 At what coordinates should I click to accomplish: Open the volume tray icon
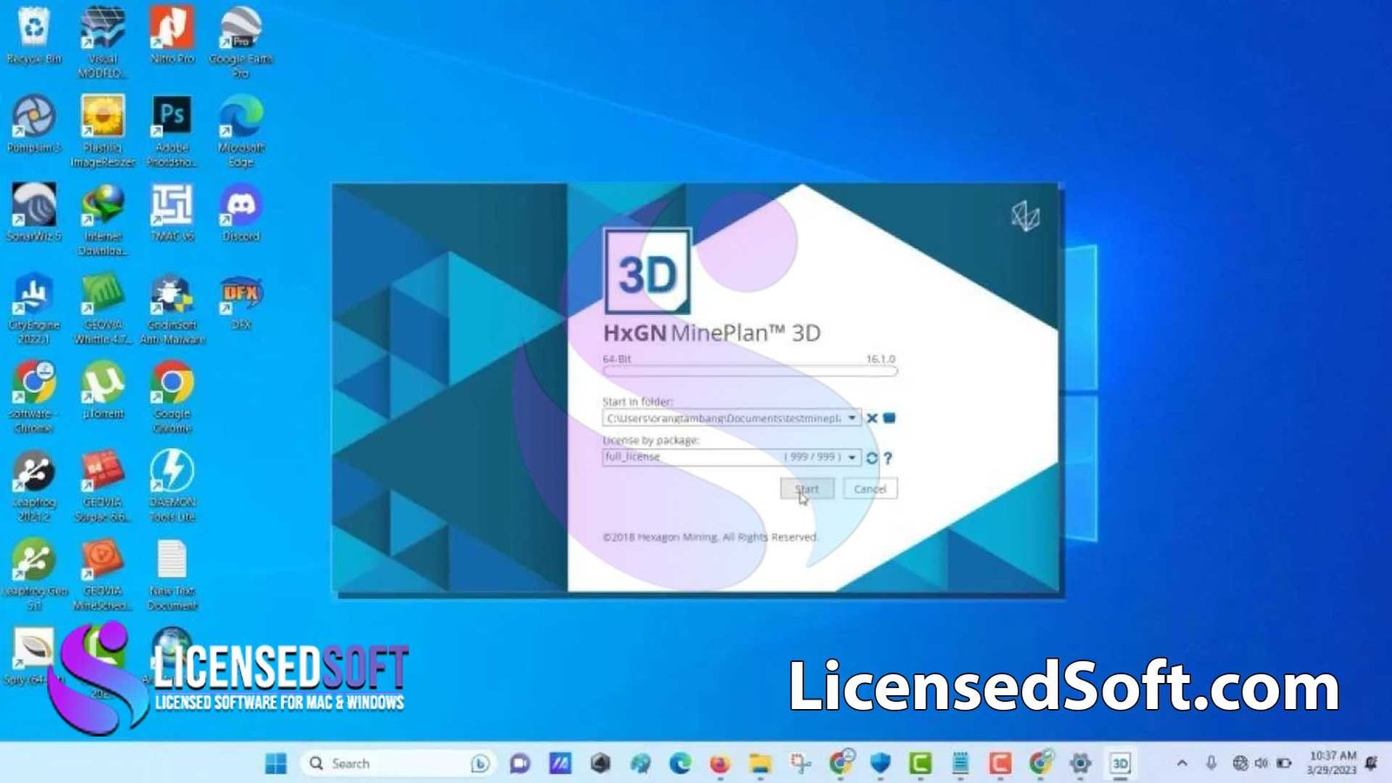pyautogui.click(x=1261, y=763)
